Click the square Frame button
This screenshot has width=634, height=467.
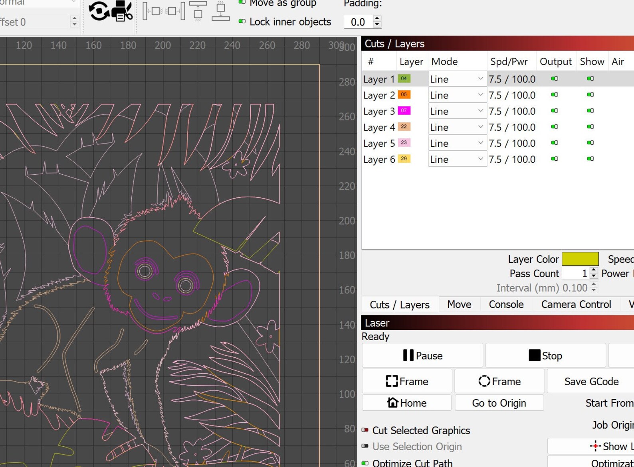pos(407,381)
